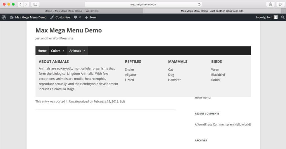Click the Blackbird link under Birds
The width and height of the screenshot is (286, 149).
218,74
